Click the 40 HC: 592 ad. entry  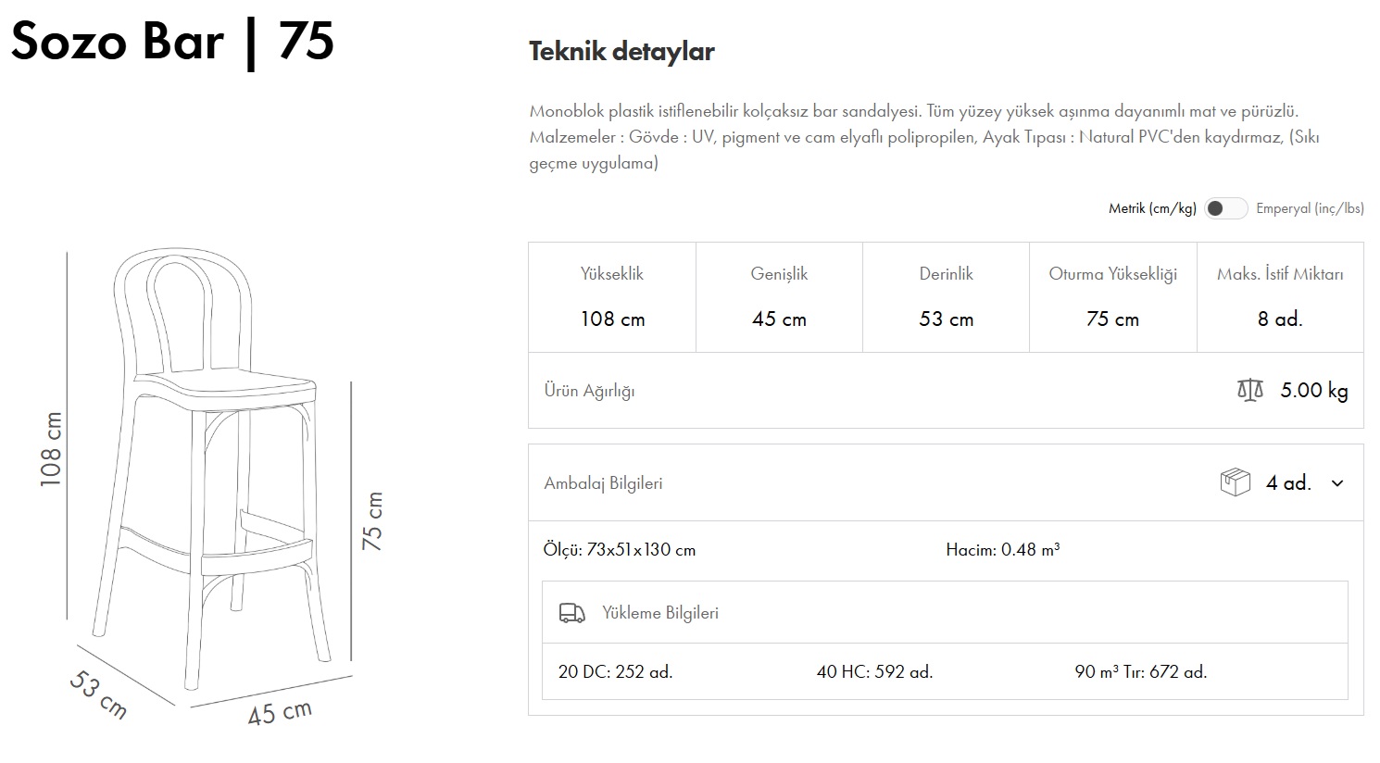pos(874,672)
